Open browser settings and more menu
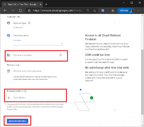 tap(139, 10)
